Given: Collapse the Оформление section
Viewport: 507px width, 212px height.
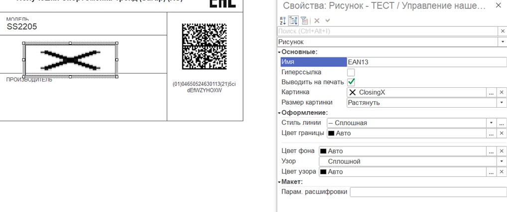Looking at the screenshot, I should [279, 113].
